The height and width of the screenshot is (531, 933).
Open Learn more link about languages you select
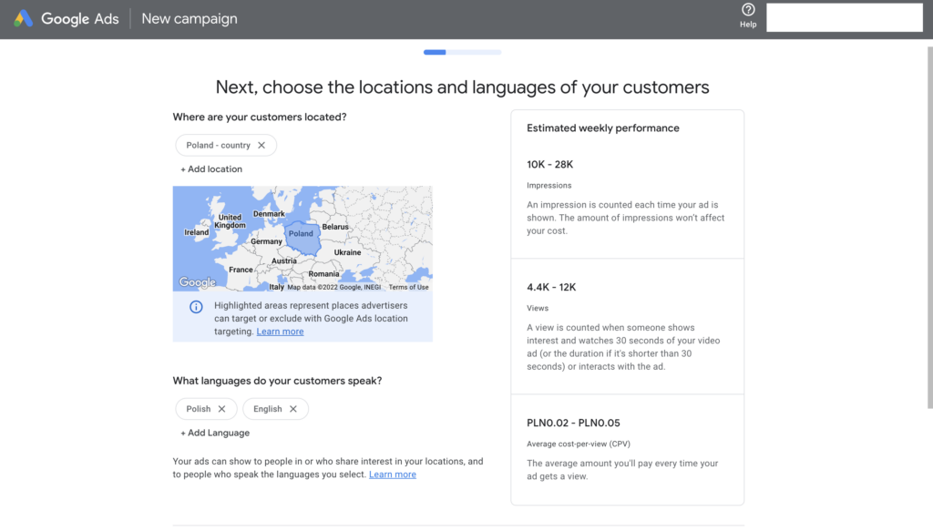(x=392, y=475)
